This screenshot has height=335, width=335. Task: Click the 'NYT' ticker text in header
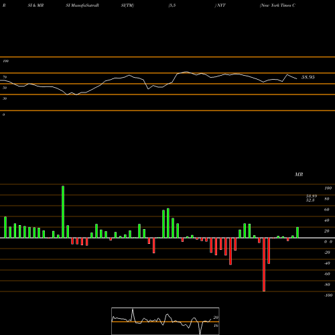pyautogui.click(x=221, y=5)
